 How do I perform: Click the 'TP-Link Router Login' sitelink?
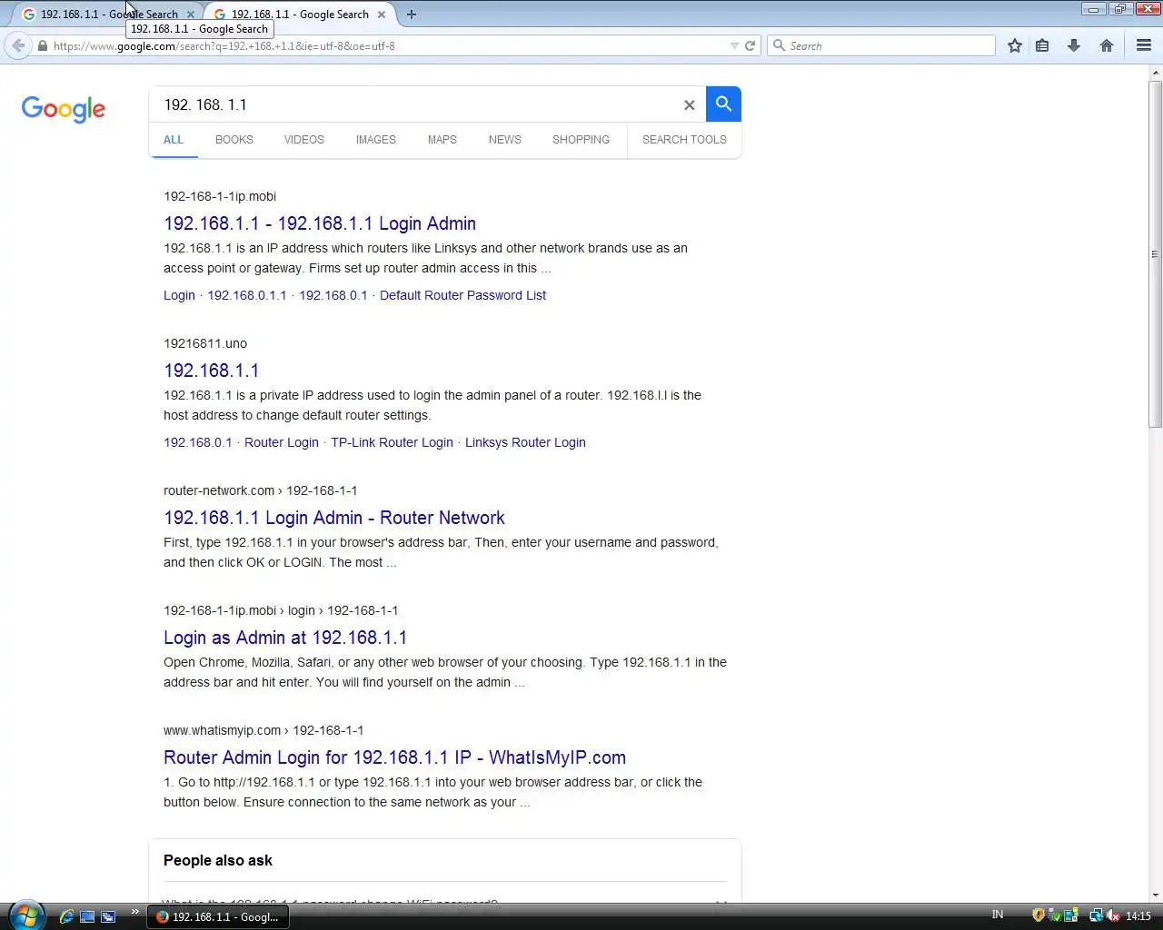(x=392, y=442)
